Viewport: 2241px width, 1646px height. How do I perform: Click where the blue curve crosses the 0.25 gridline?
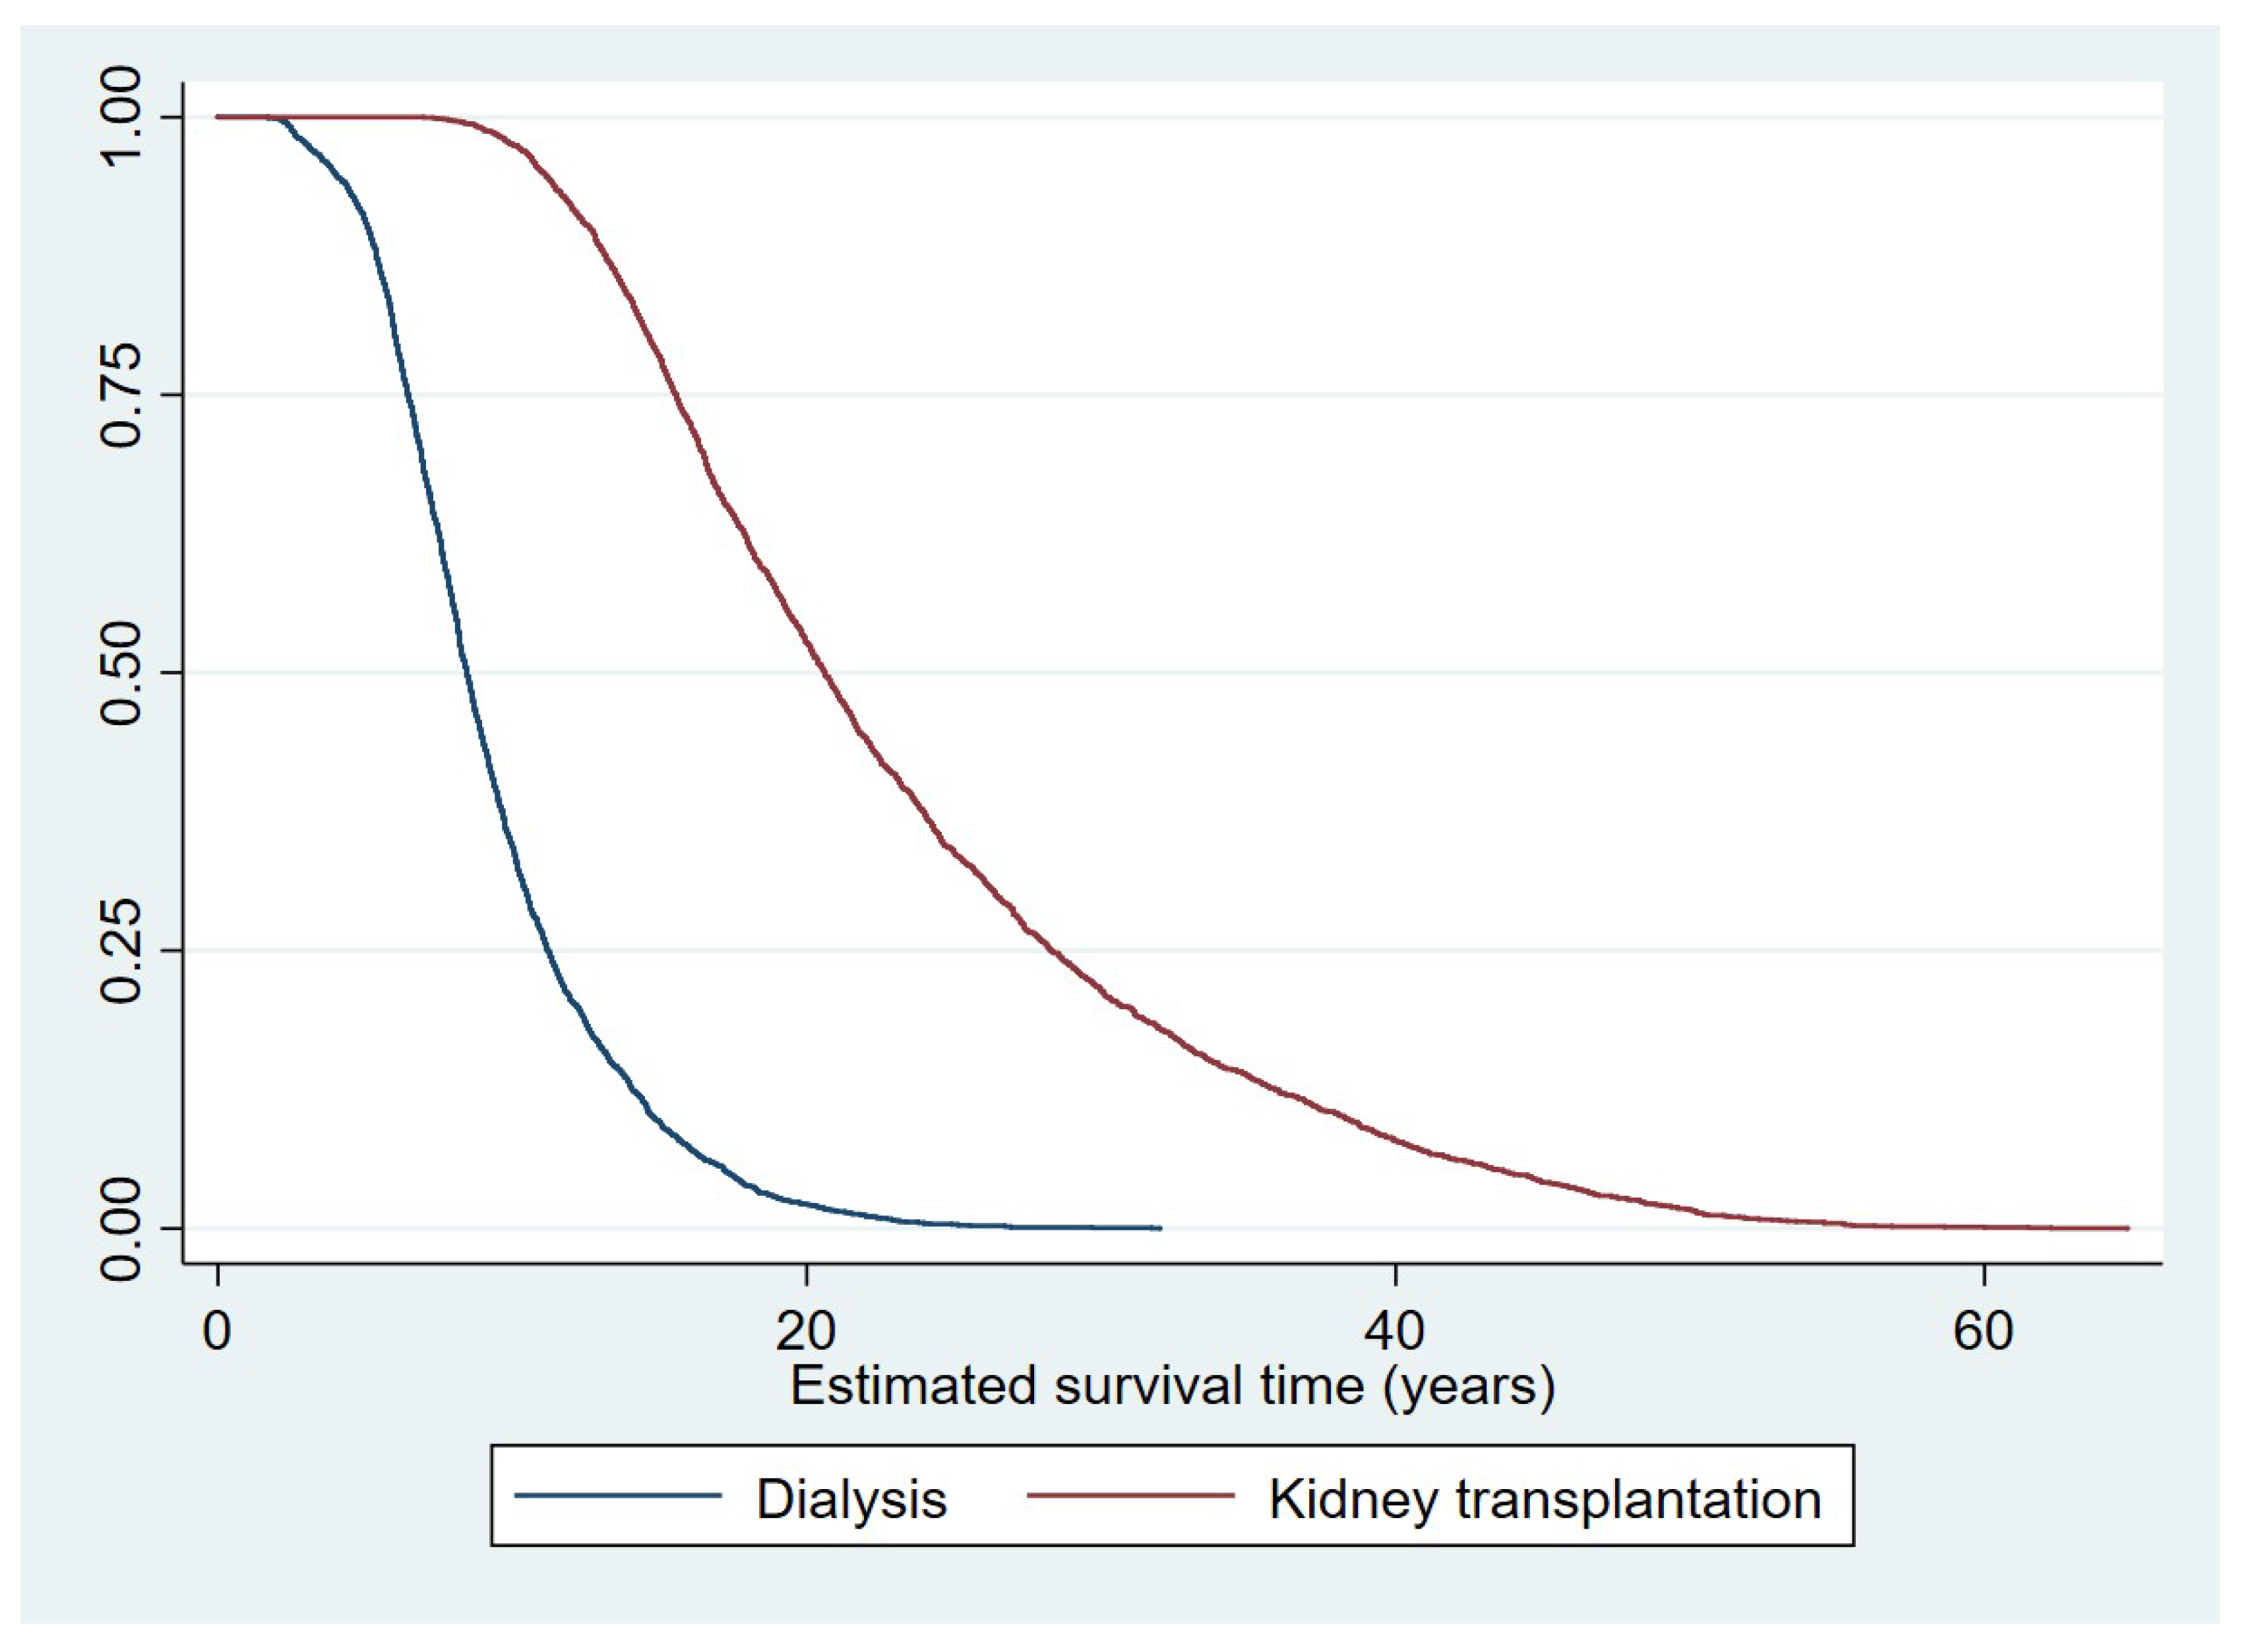pyautogui.click(x=543, y=951)
